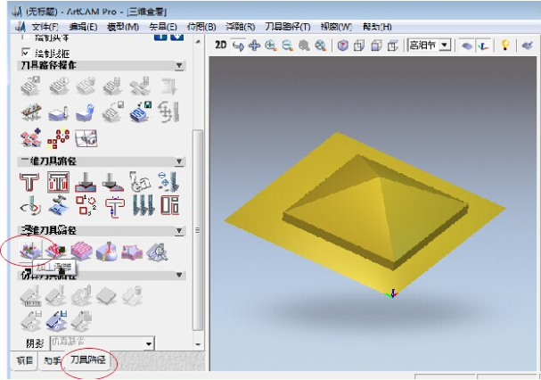Click the blue toolpath save-with-disk icon
541x380 pixels.
coord(141,112)
